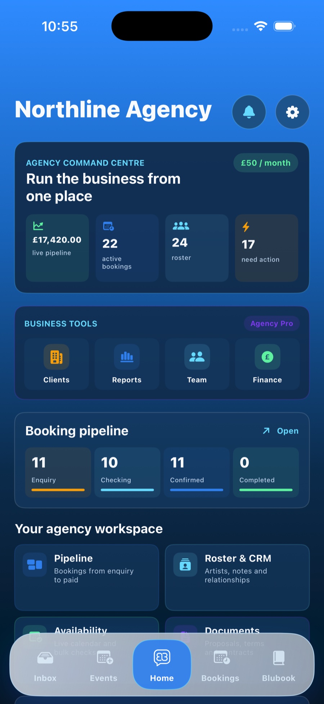This screenshot has height=704, width=324.
Task: Tap the active bookings calendar icon
Action: coord(108,226)
